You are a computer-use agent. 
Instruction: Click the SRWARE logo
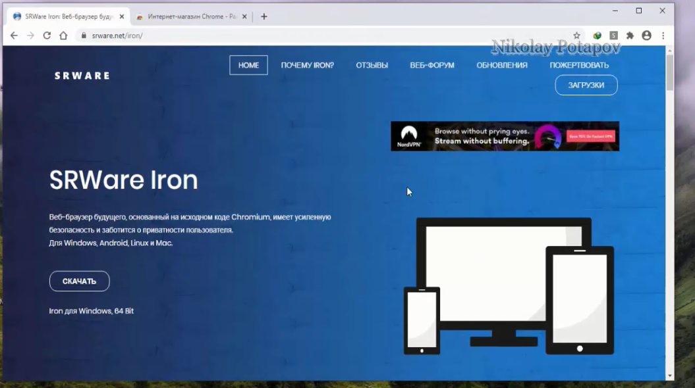[82, 76]
